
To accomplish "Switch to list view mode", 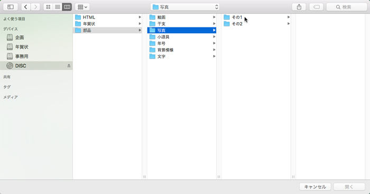I will click(x=58, y=7).
